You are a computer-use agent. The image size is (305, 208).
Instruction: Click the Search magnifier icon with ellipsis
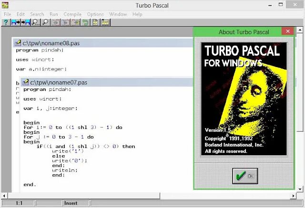pyautogui.click(x=36, y=22)
